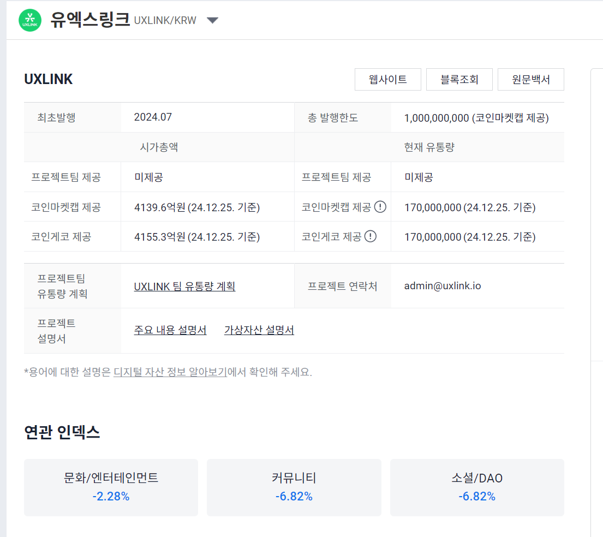Screen dimensions: 603x537
Task: Click the 프로젝트팀 유통량 계획 label cell
Action: coord(72,286)
